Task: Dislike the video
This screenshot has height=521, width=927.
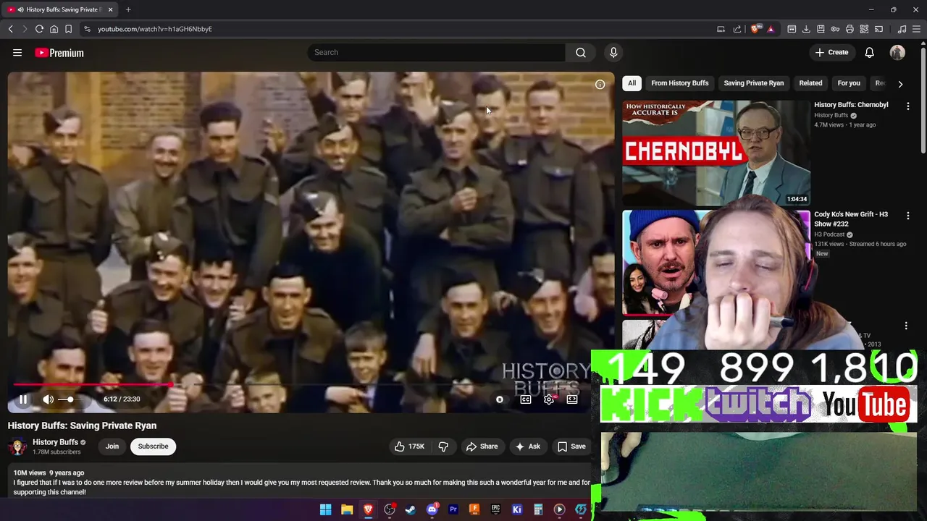Action: [x=443, y=446]
